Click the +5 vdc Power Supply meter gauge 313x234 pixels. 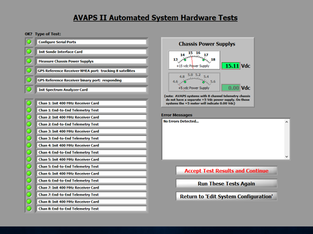point(194,82)
